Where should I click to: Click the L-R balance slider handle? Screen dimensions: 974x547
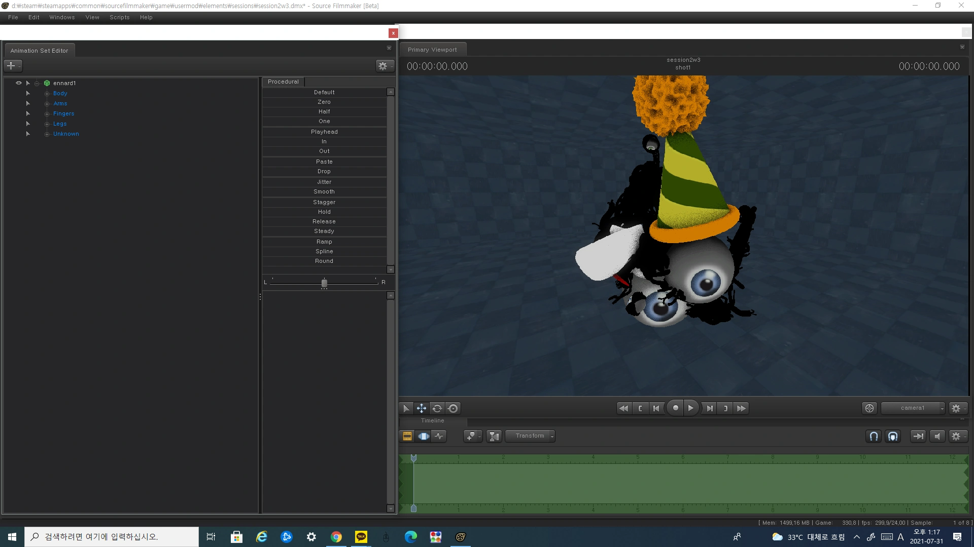pyautogui.click(x=324, y=283)
